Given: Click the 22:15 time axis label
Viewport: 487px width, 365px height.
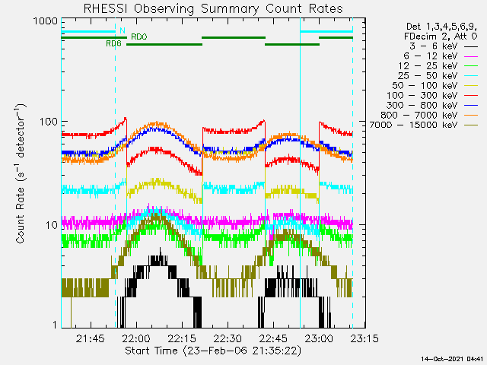Looking at the screenshot, I should tap(182, 338).
